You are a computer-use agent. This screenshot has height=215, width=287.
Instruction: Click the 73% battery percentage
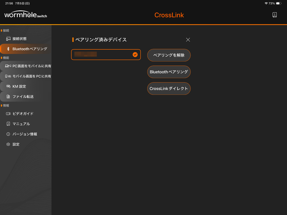pyautogui.click(x=272, y=3)
